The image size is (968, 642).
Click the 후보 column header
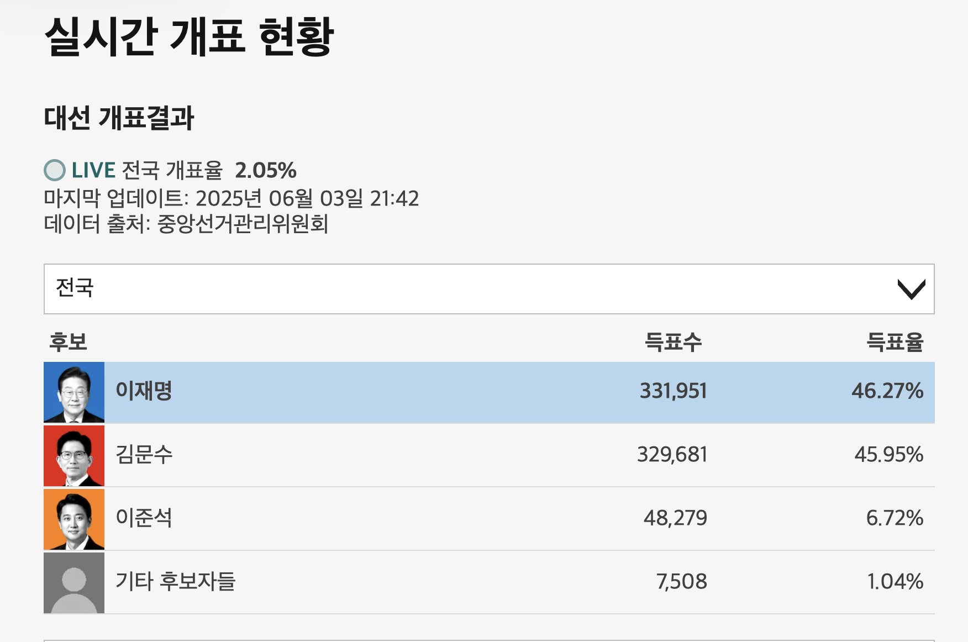68,342
